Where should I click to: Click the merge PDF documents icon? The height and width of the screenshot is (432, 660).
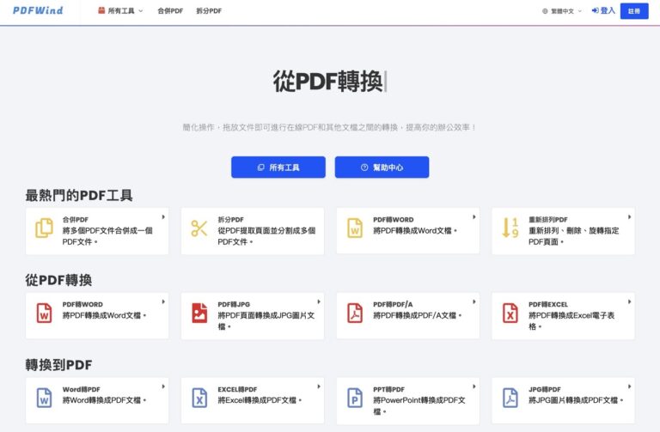(44, 228)
